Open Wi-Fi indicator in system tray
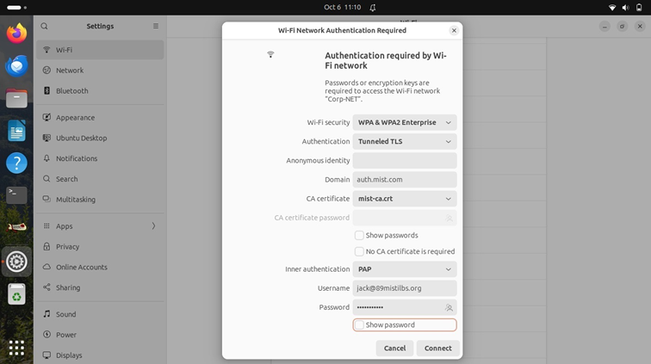This screenshot has height=364, width=651. (612, 8)
